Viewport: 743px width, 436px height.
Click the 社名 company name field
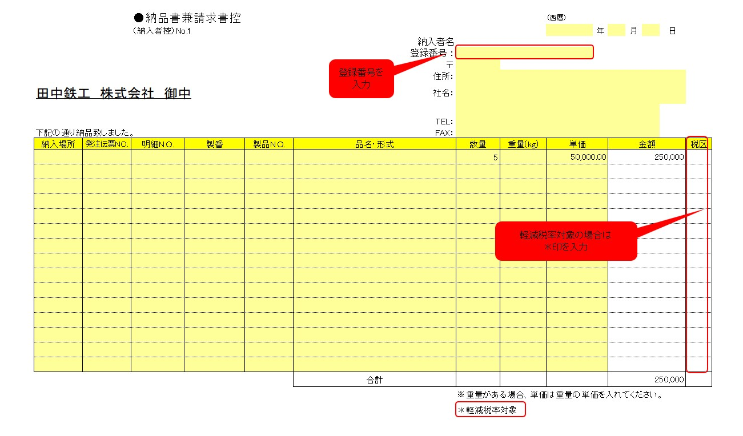coord(570,93)
